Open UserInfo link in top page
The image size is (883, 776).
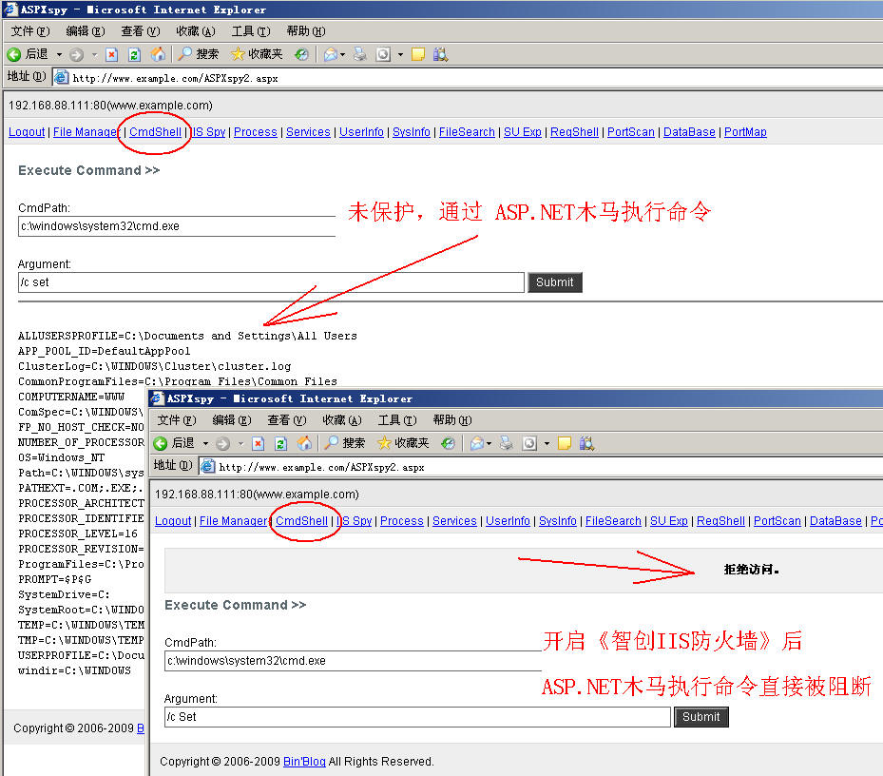coord(361,132)
